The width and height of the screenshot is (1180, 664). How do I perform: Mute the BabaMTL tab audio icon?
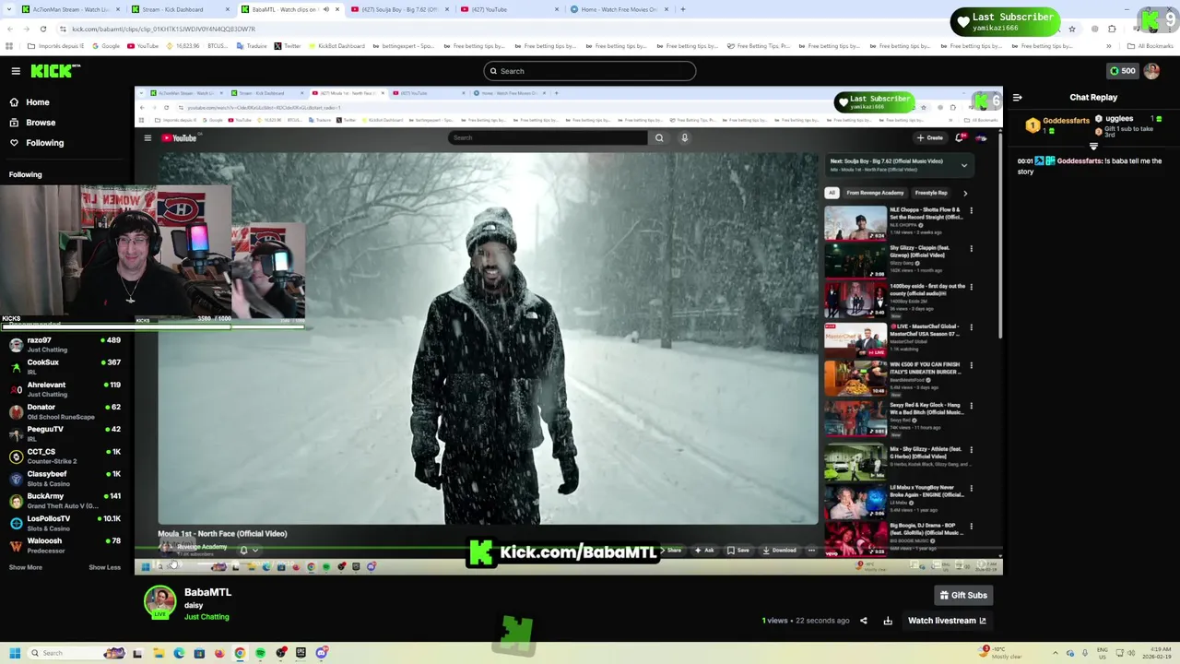pos(325,9)
